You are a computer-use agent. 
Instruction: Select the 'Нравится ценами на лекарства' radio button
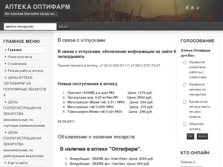185,85
